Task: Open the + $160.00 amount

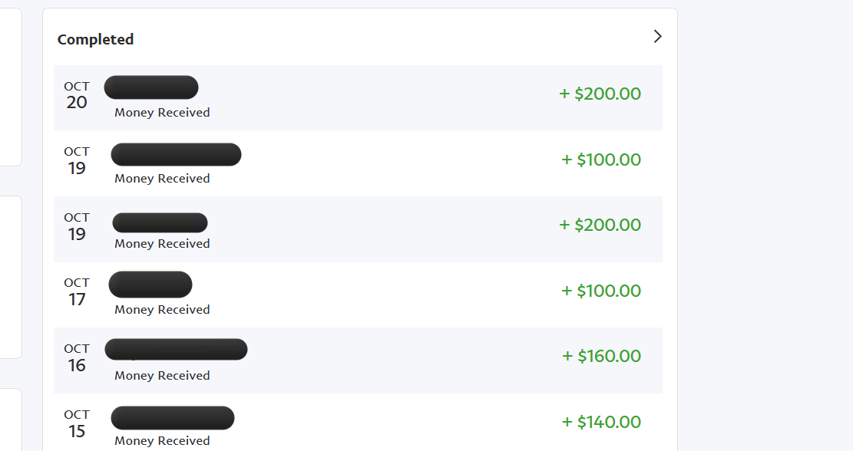Action: point(602,356)
